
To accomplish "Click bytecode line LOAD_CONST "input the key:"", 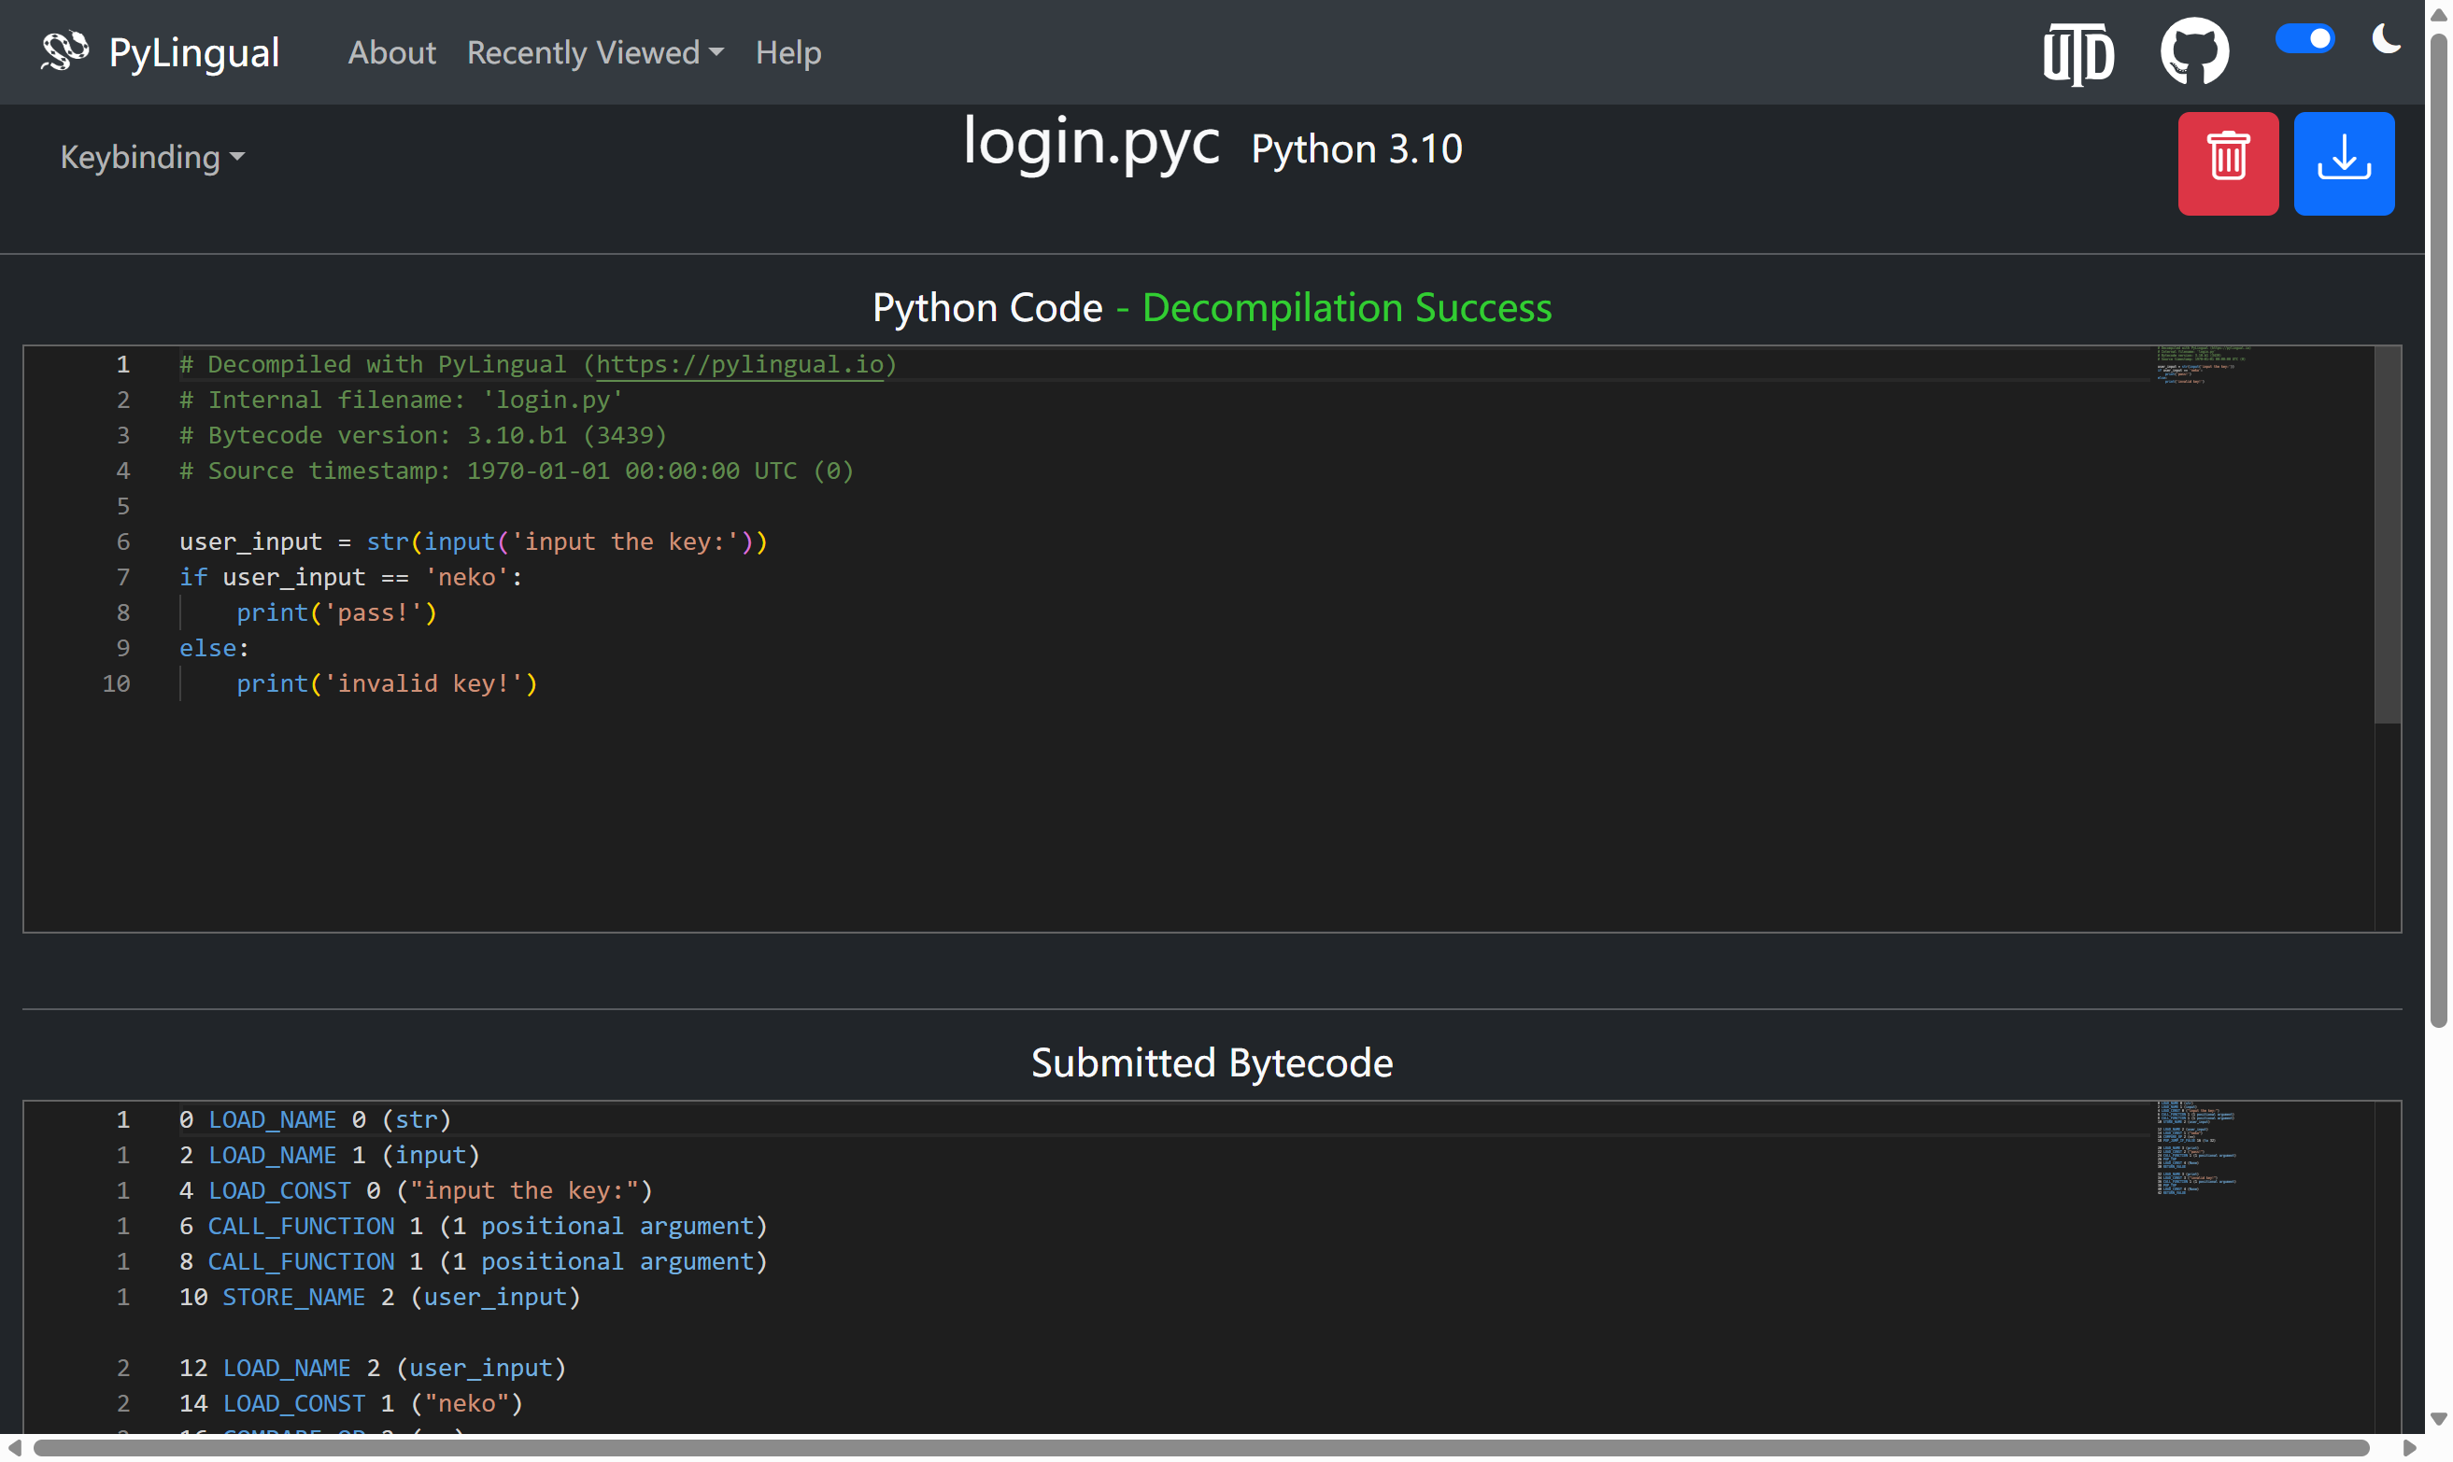I will 416,1191.
